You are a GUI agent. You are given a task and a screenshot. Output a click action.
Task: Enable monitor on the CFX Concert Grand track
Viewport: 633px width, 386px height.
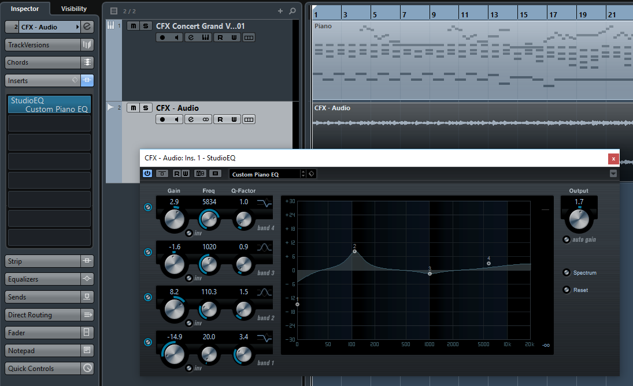coord(176,38)
